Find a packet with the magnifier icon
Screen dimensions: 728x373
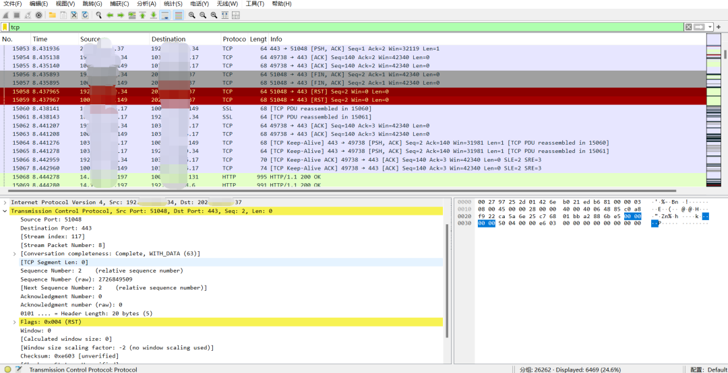point(99,15)
